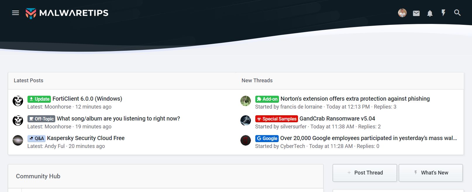Viewport: 472px width, 192px height.
Task: Click the avatar beside FortiClient 6.0.0 thread
Action: pyautogui.click(x=18, y=101)
